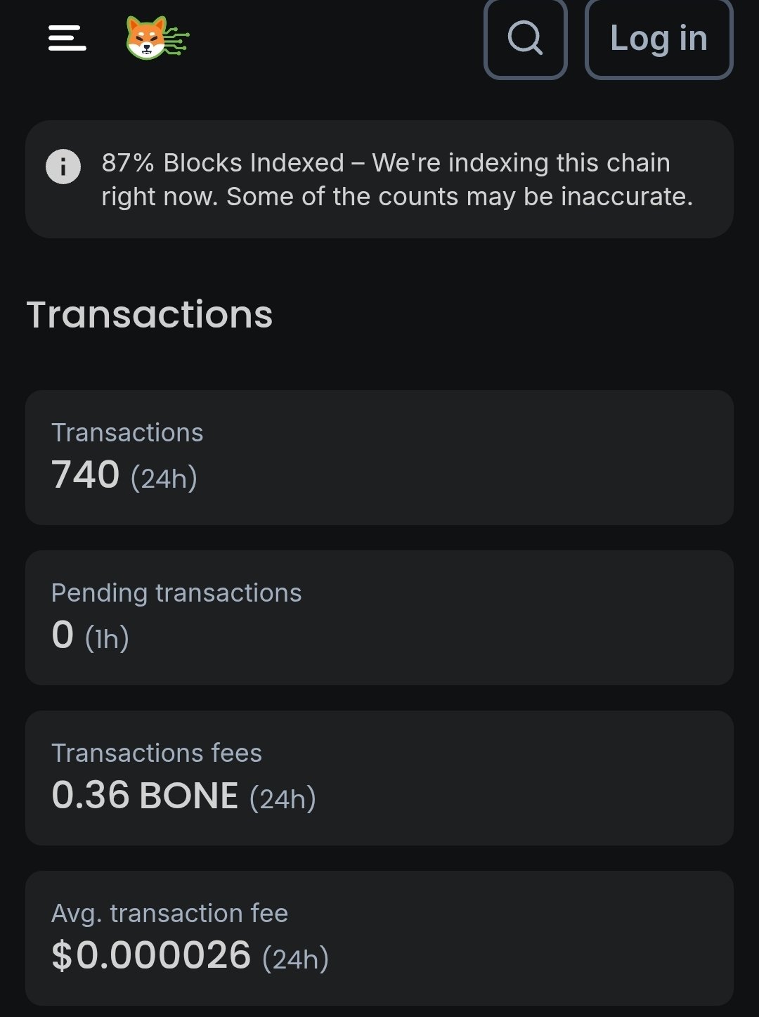Screen dimensions: 759x1017
Task: Click the pending transactions value 0
Action: click(63, 635)
